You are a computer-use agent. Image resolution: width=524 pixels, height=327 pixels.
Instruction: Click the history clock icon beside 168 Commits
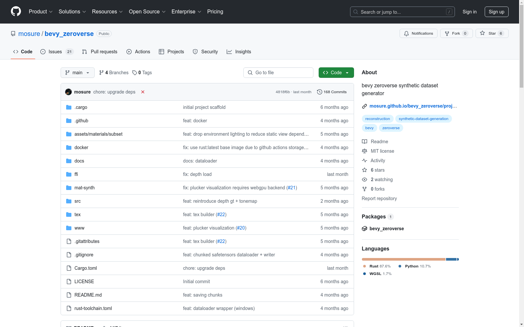click(320, 92)
